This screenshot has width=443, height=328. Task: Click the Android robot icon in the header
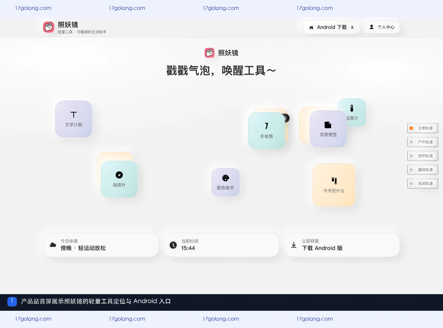[x=311, y=27]
